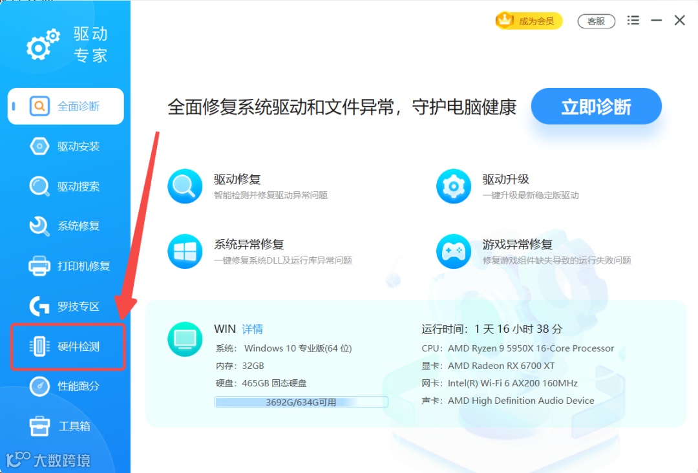
Task: Click the 系统修复 wrench icon
Action: tap(39, 226)
